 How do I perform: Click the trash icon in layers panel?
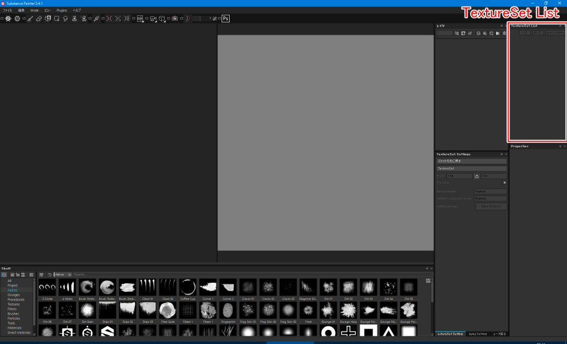(504, 33)
